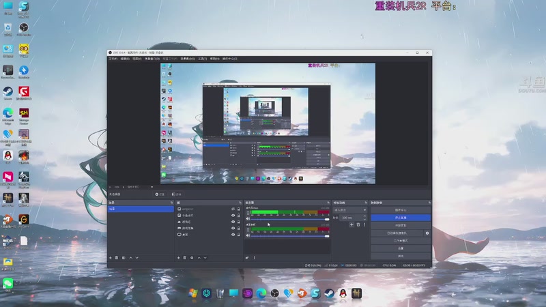
Task: Decrease transition duration with stepper down arrow
Action: tap(364, 219)
